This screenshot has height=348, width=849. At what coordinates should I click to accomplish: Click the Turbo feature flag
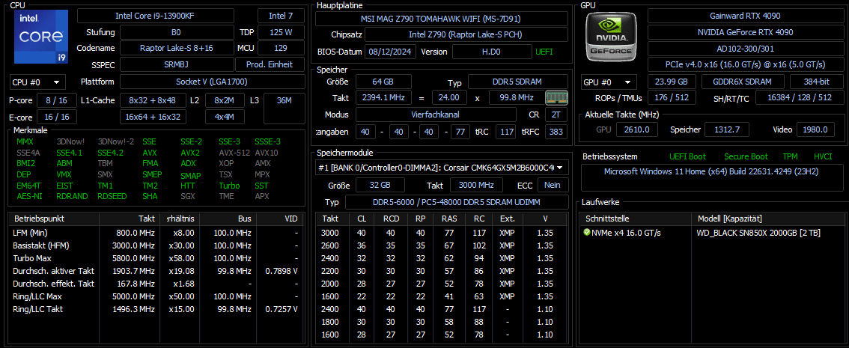229,185
